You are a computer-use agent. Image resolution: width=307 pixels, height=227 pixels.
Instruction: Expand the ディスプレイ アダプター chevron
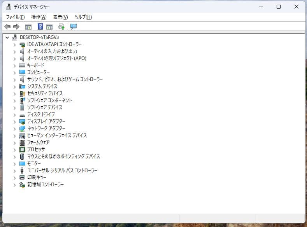pos(14,122)
